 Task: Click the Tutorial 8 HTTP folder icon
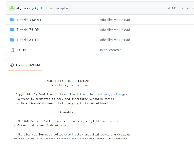pyautogui.click(x=12, y=40)
